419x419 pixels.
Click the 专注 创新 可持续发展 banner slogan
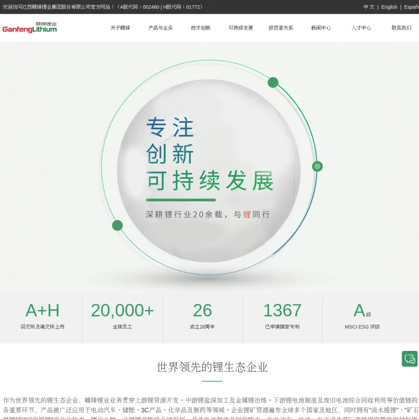(x=210, y=154)
